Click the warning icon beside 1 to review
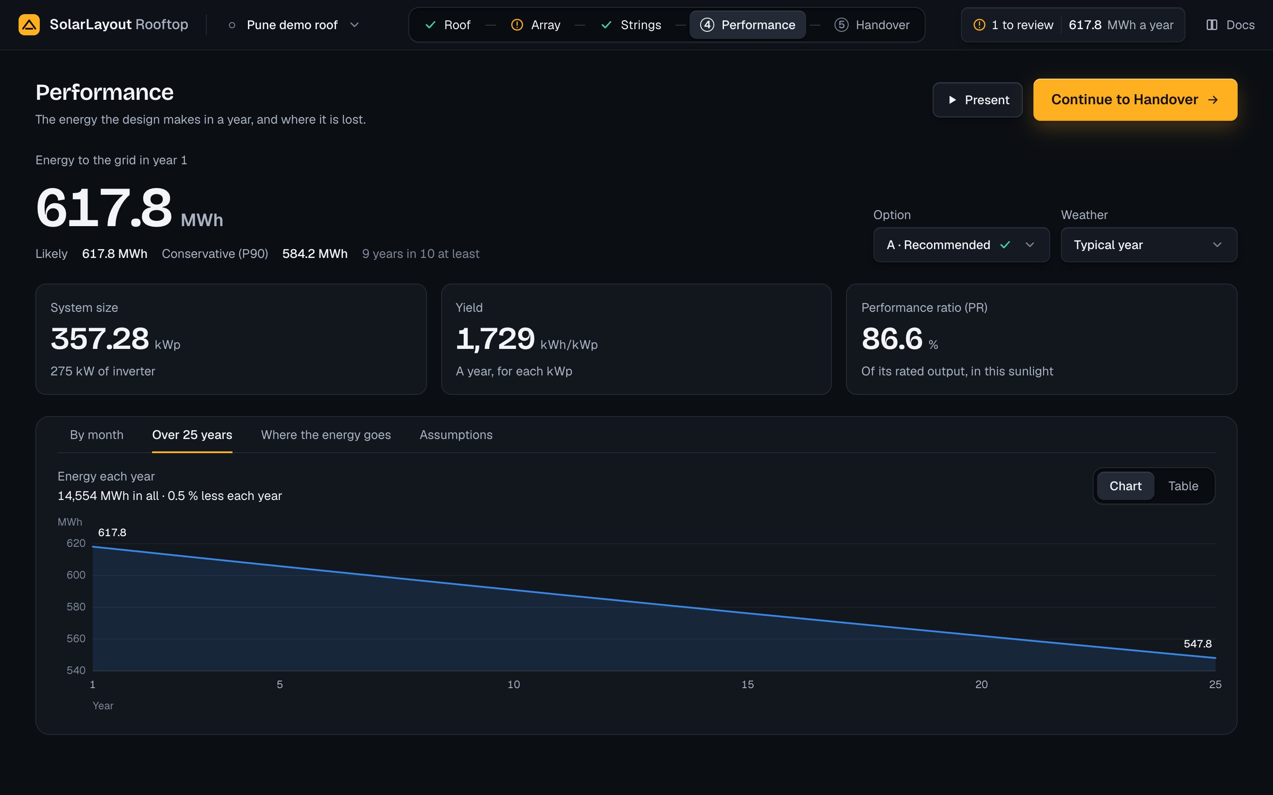Viewport: 1273px width, 795px height. [979, 25]
